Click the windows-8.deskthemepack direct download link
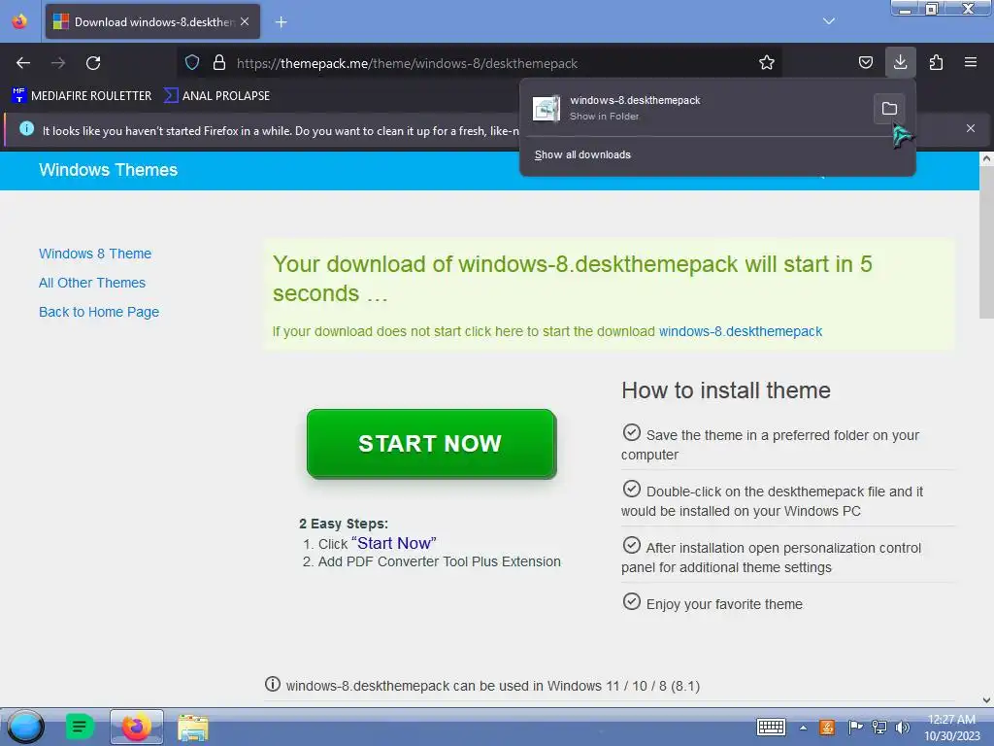 point(741,331)
